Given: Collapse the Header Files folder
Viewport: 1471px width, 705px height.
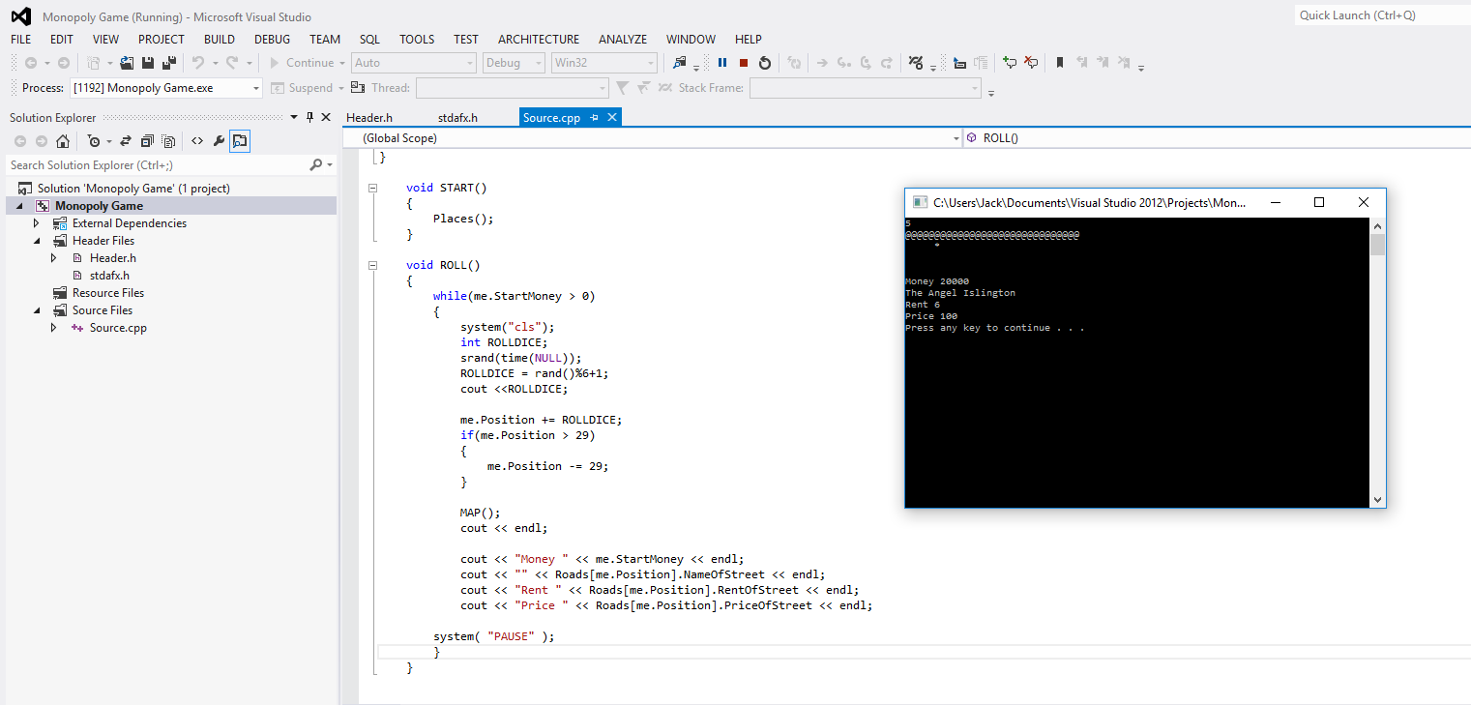Looking at the screenshot, I should click(x=37, y=241).
